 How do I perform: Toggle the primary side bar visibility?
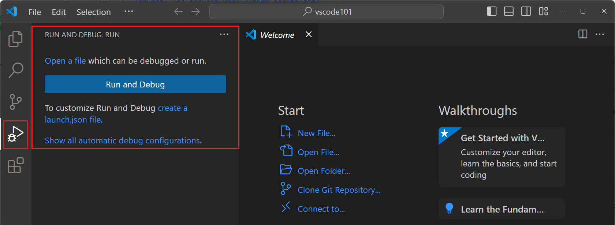[x=492, y=12]
